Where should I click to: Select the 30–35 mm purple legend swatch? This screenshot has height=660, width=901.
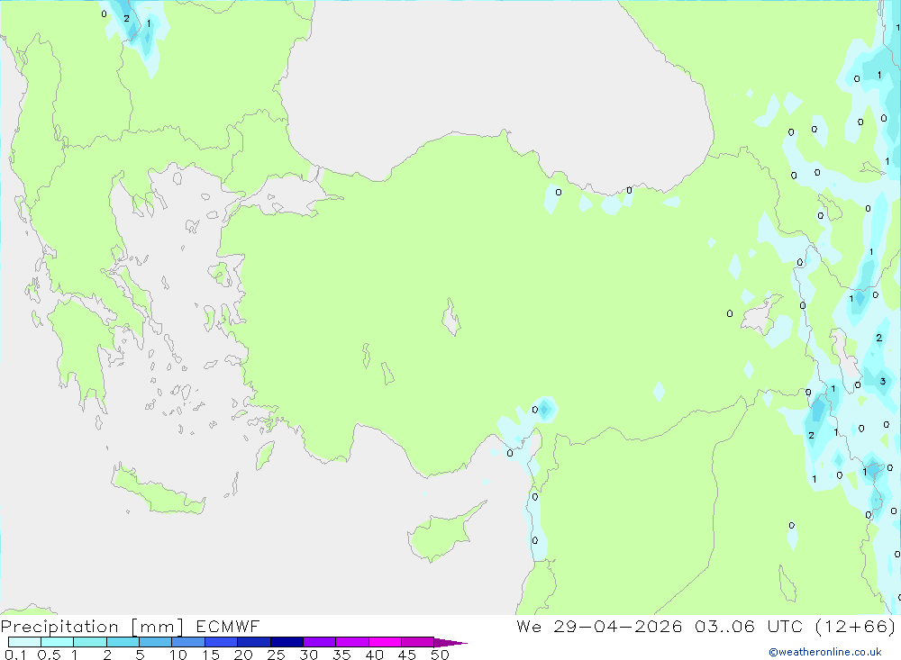tap(320, 642)
